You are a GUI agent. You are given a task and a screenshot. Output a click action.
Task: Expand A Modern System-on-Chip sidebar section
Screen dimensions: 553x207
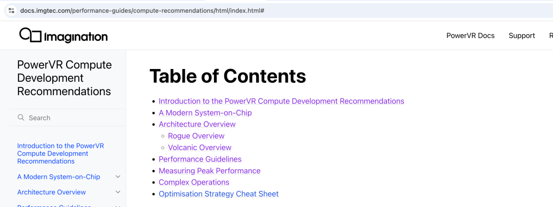point(118,177)
